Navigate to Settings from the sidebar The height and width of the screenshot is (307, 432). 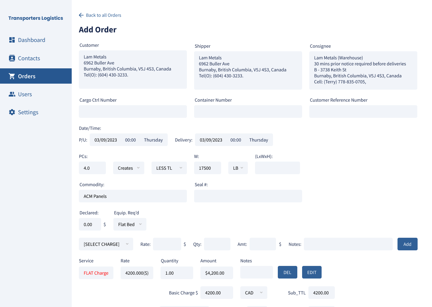pos(28,112)
